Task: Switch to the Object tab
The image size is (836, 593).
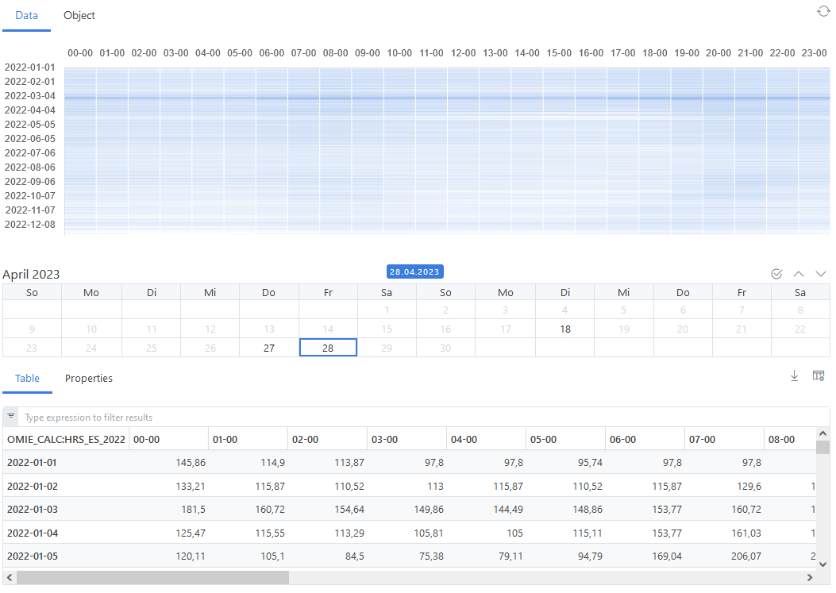Action: click(x=79, y=16)
